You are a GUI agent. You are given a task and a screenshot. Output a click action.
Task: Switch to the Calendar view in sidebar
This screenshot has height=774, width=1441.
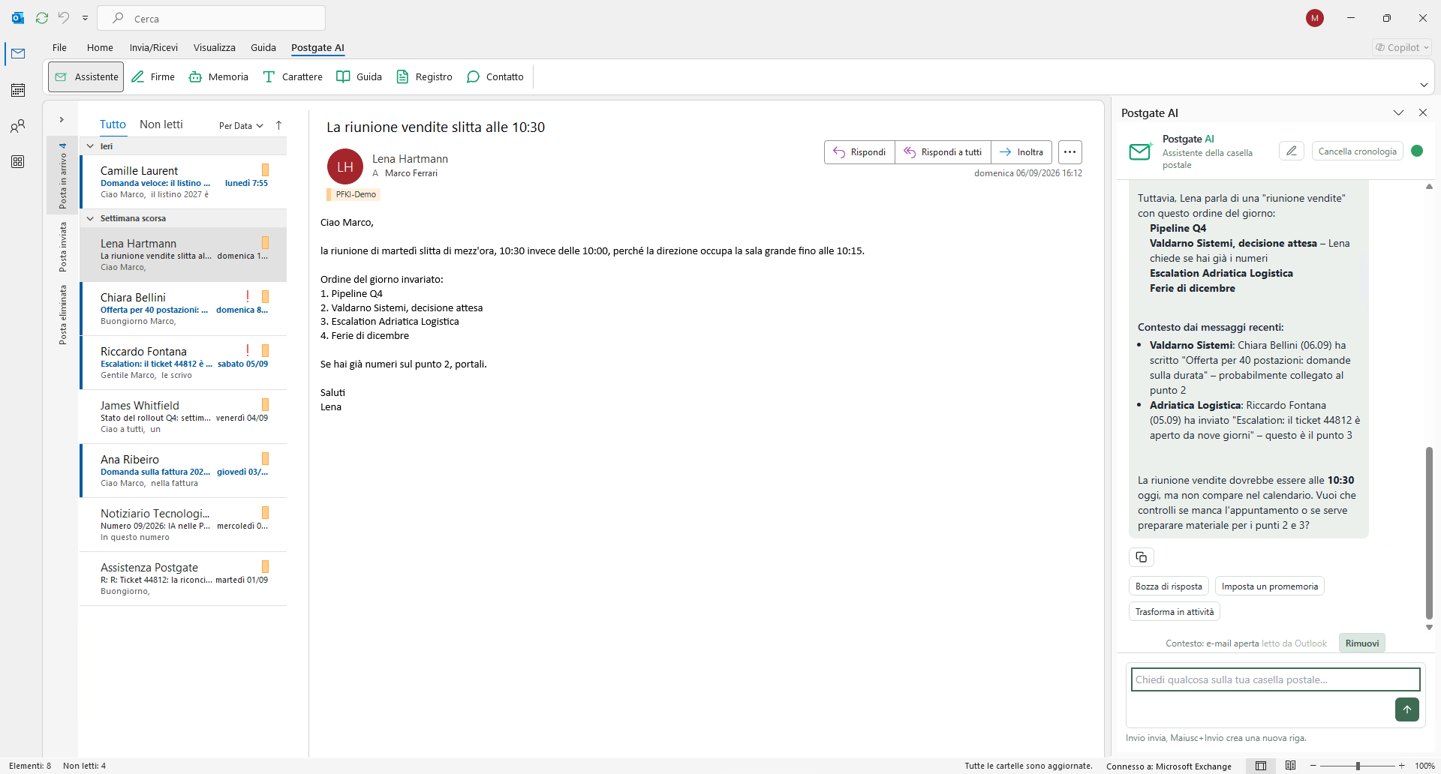(x=18, y=90)
